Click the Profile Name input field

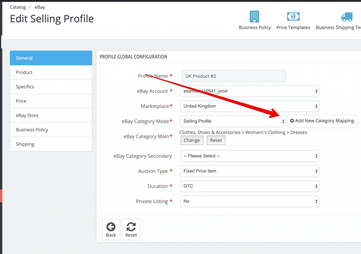234,76
